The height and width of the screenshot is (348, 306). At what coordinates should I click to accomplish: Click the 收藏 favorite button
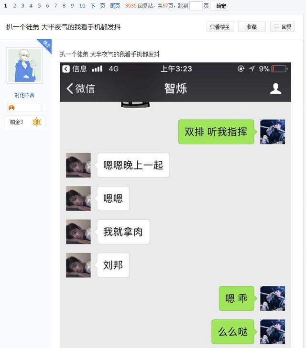coord(252,27)
